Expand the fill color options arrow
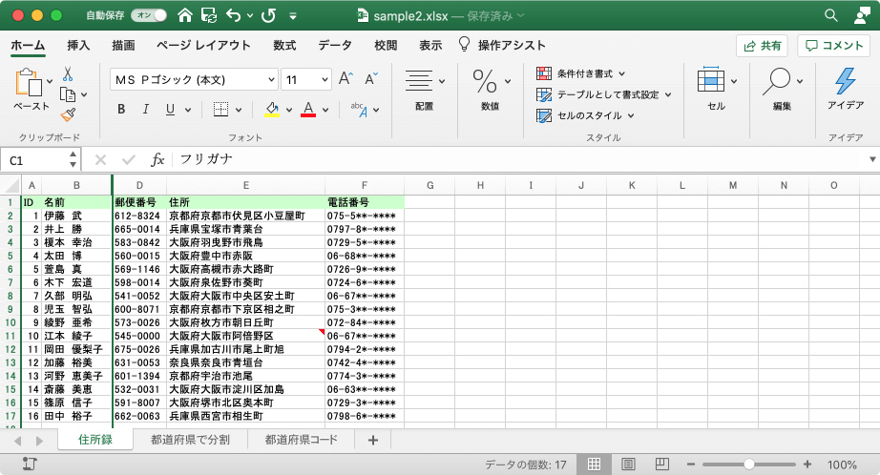Viewport: 880px width, 475px height. (x=289, y=110)
